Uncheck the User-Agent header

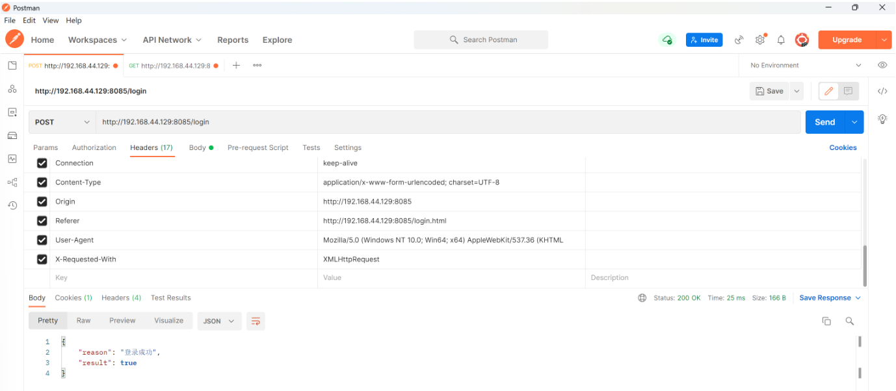click(x=42, y=240)
